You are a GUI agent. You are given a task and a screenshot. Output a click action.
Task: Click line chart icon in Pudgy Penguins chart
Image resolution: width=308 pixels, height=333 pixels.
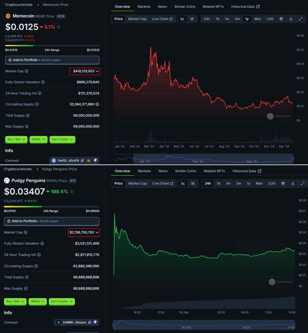pyautogui.click(x=183, y=183)
